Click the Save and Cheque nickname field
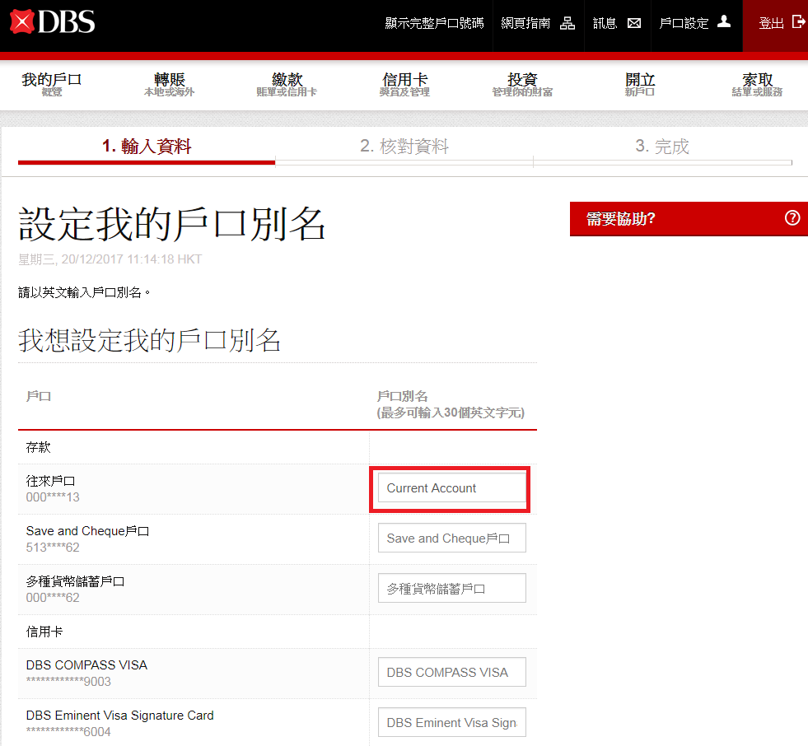 (x=451, y=539)
